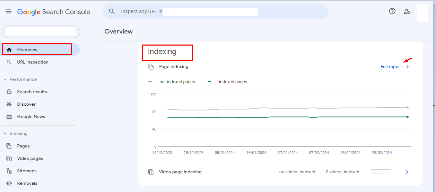This screenshot has height=192, width=436.
Task: Click the Discover asterisk icon
Action: [x=9, y=104]
